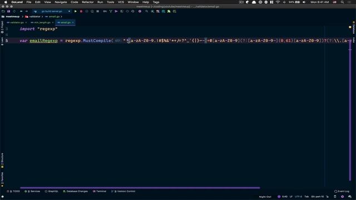The width and height of the screenshot is (356, 200).
Task: Click the tool windows quick access icon bottom-left
Action: [2, 197]
